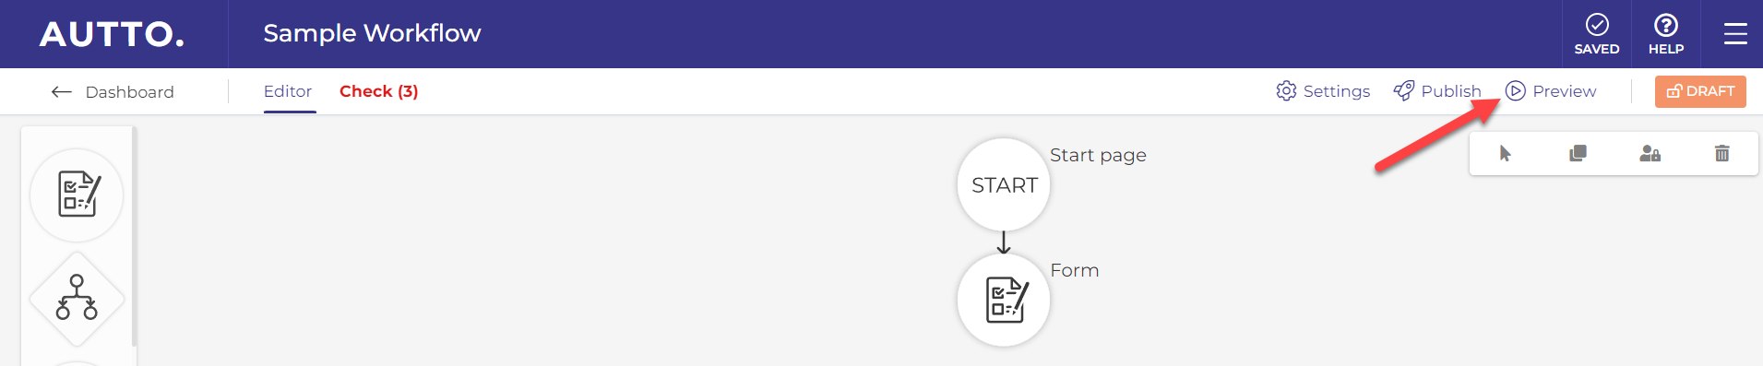1763x366 pixels.
Task: Click the Sample Workflow title
Action: click(372, 33)
